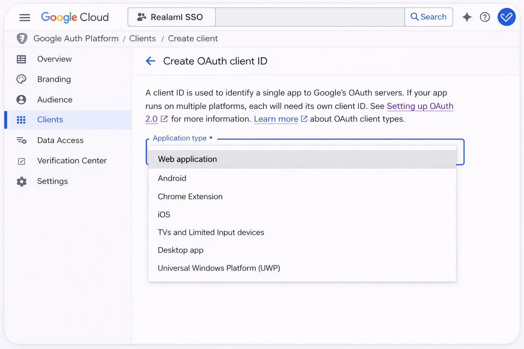
Task: Choose Android as application type
Action: (x=172, y=178)
